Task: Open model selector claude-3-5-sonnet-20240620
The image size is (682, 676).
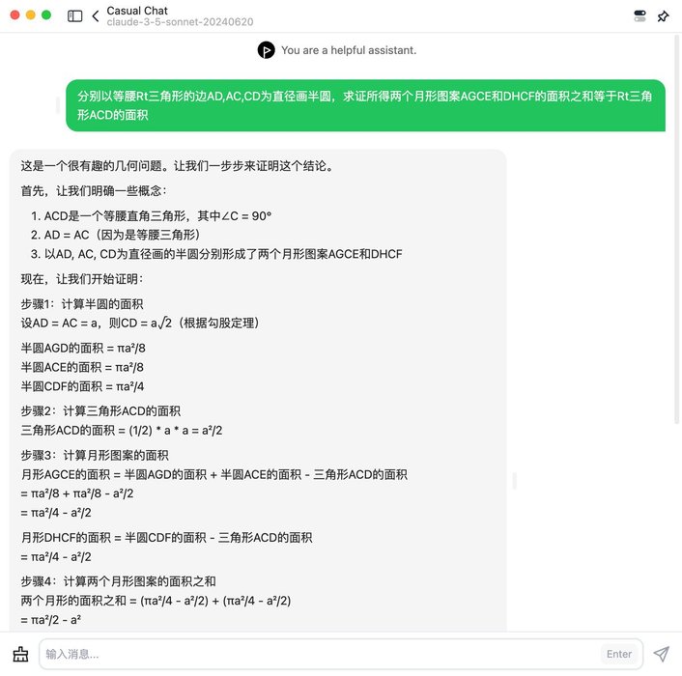Action: 180,22
